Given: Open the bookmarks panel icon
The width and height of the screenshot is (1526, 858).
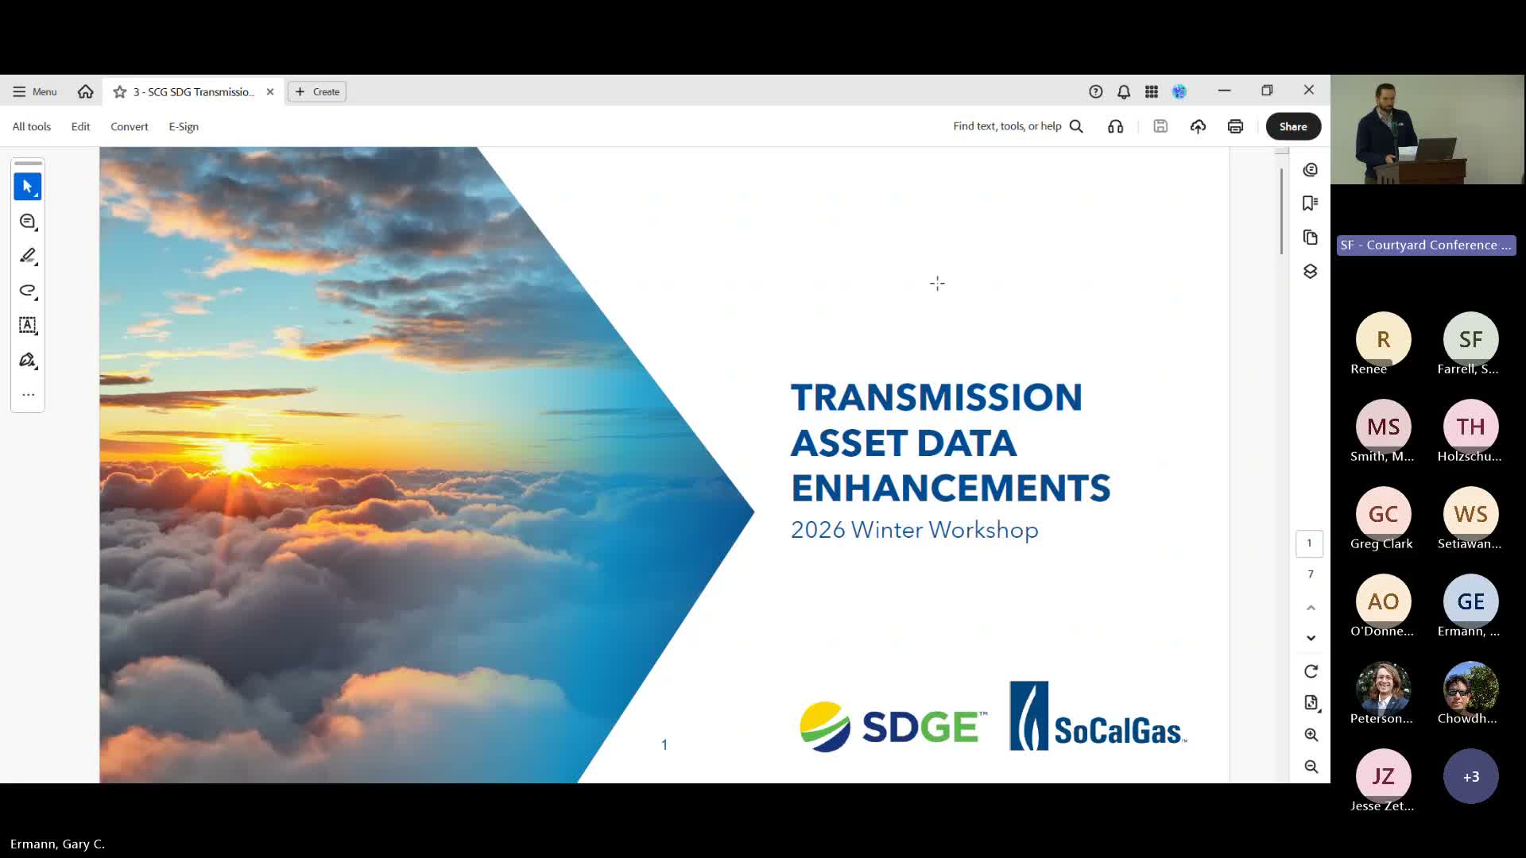Looking at the screenshot, I should (x=1311, y=203).
